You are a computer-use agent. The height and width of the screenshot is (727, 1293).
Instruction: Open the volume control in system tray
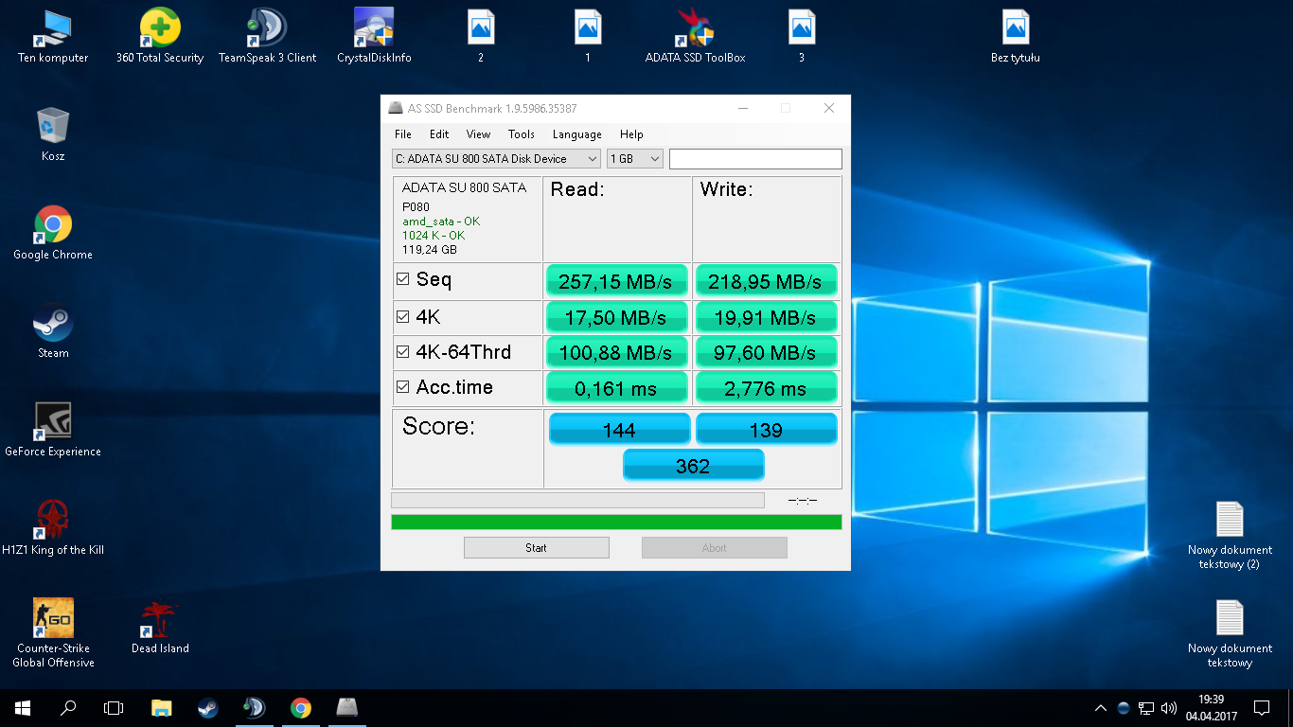[1169, 707]
